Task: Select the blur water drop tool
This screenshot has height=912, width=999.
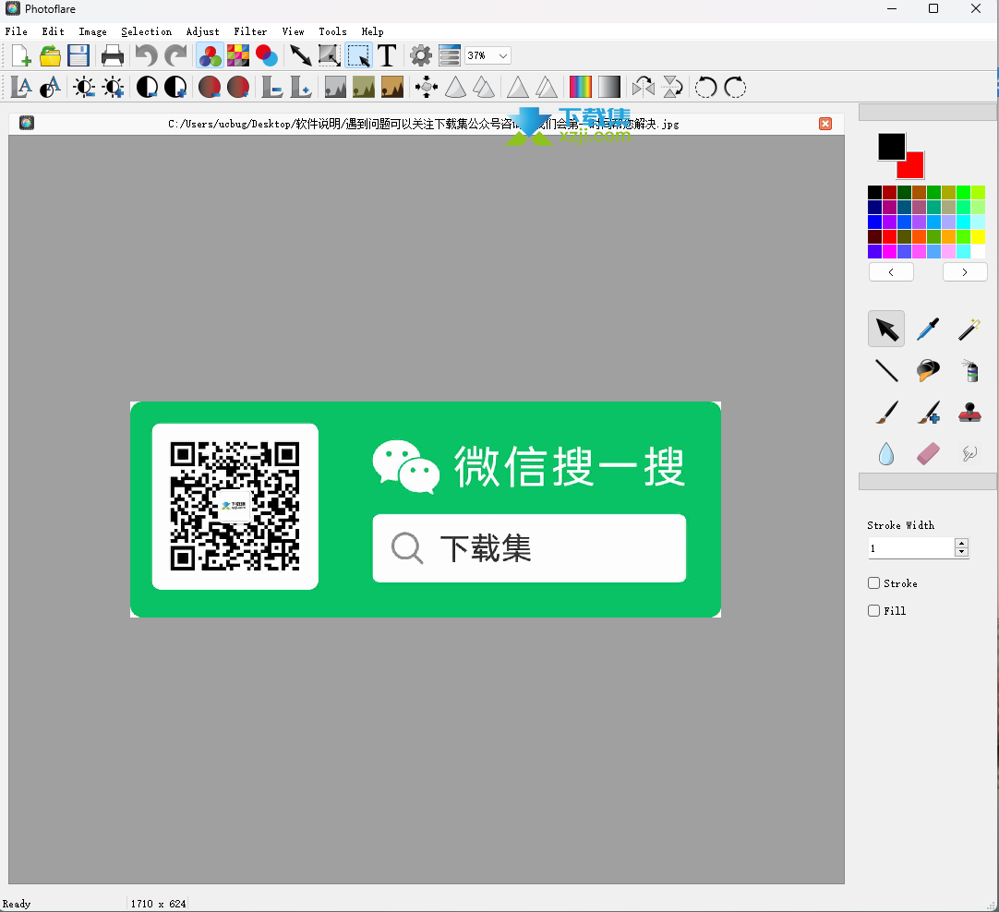Action: [886, 453]
